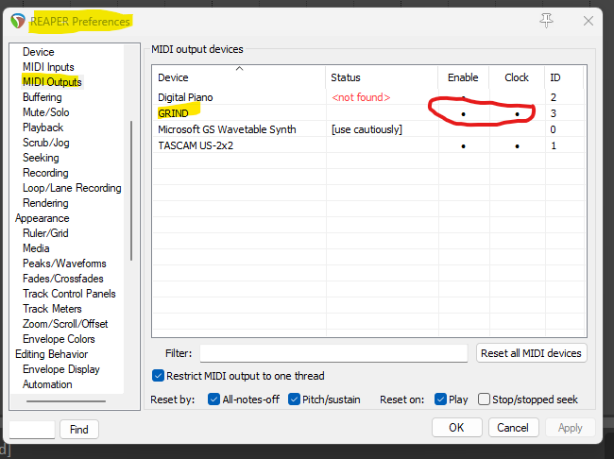Image resolution: width=614 pixels, height=459 pixels.
Task: Toggle Restrict MIDI output to one thread
Action: (158, 376)
